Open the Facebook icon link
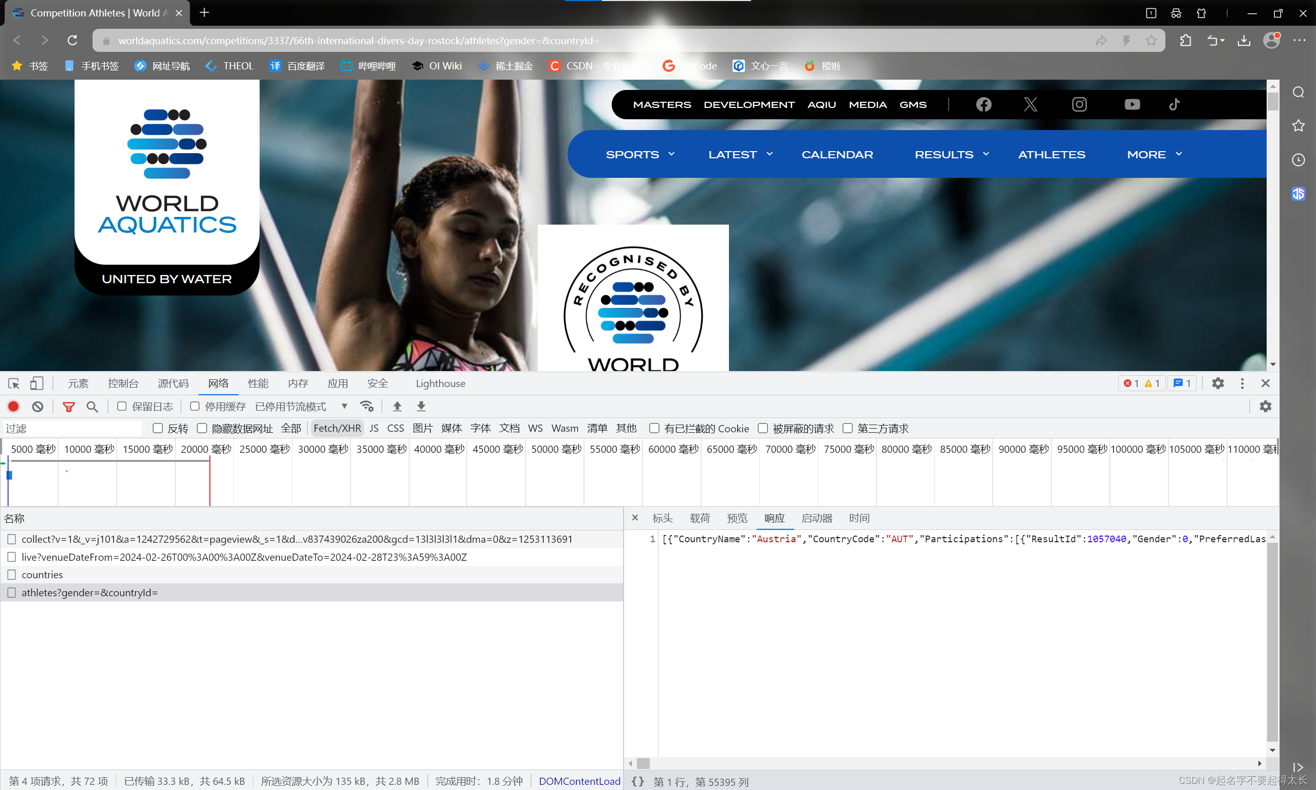1316x790 pixels. 983,104
